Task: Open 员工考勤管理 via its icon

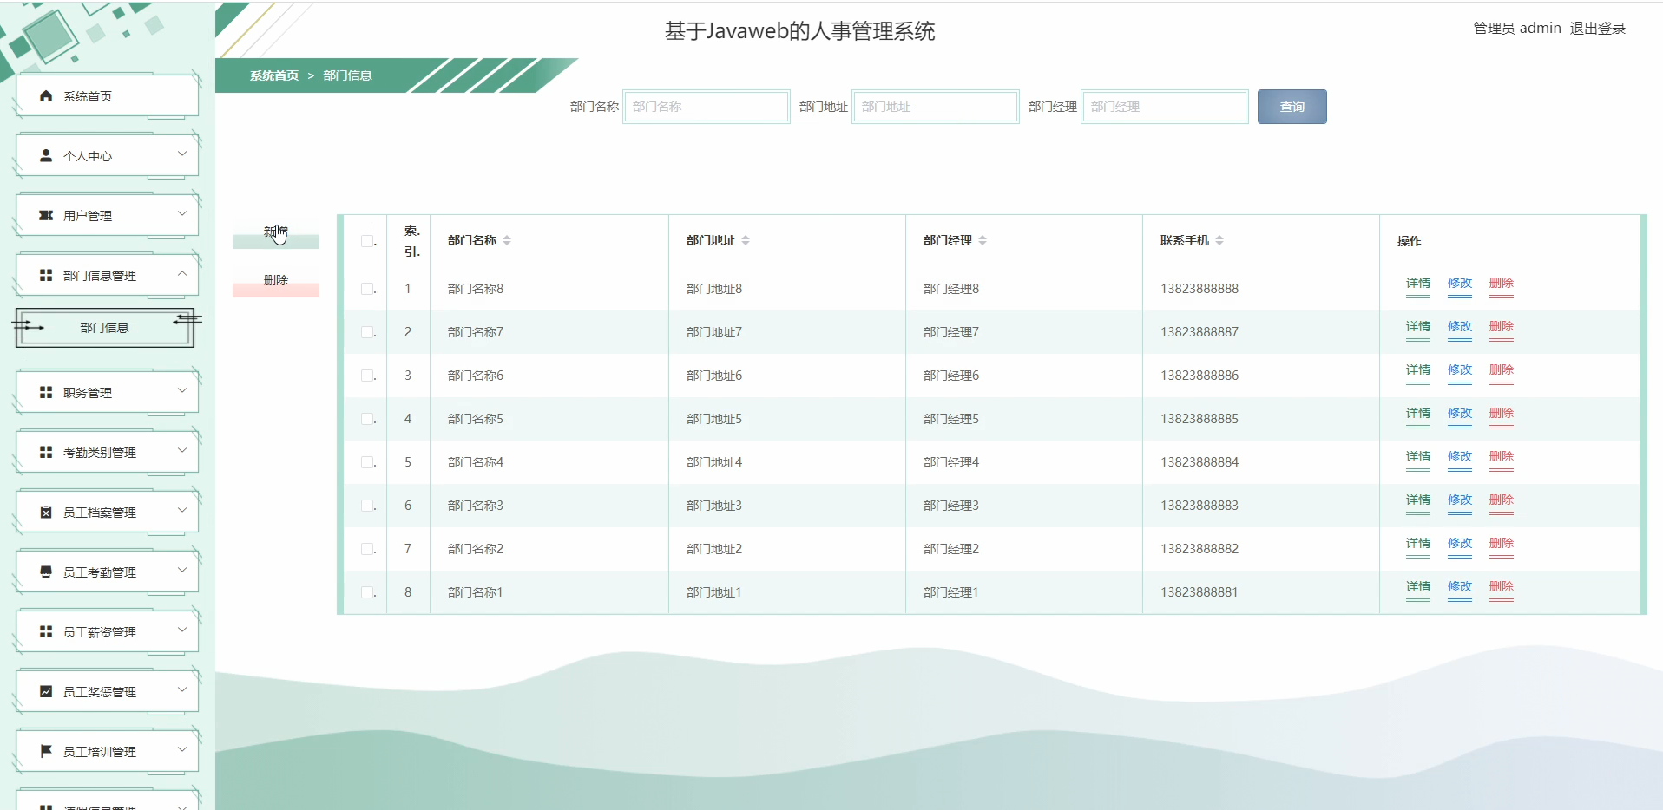Action: click(x=44, y=571)
